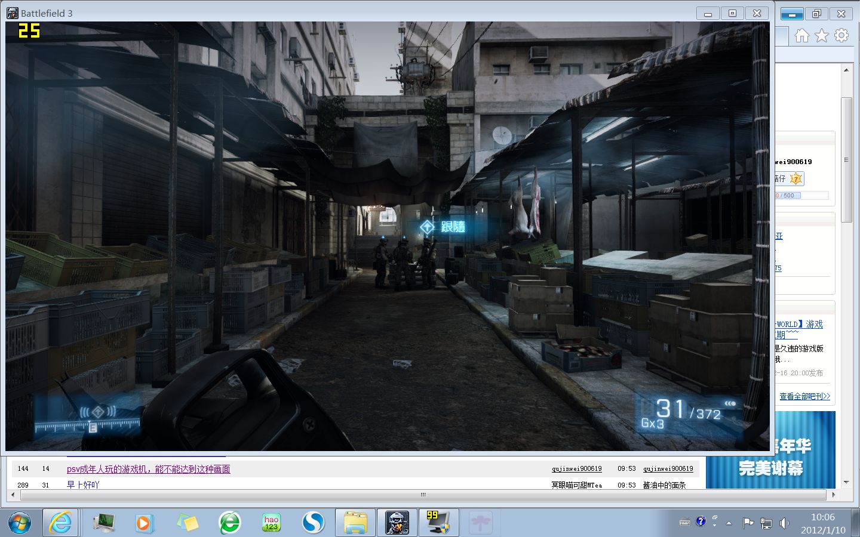Launch the orange media player taskbar icon
Screen dimensions: 860x537
pos(144,523)
